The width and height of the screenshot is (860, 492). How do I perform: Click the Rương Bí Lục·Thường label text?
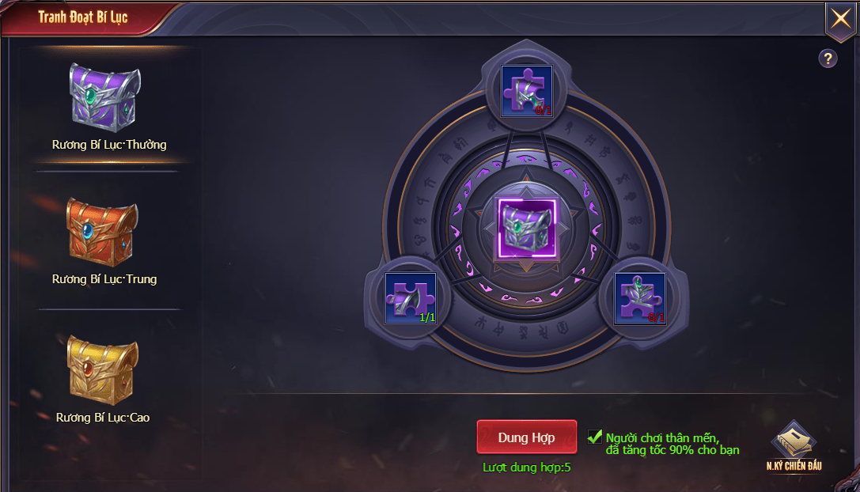tap(109, 145)
